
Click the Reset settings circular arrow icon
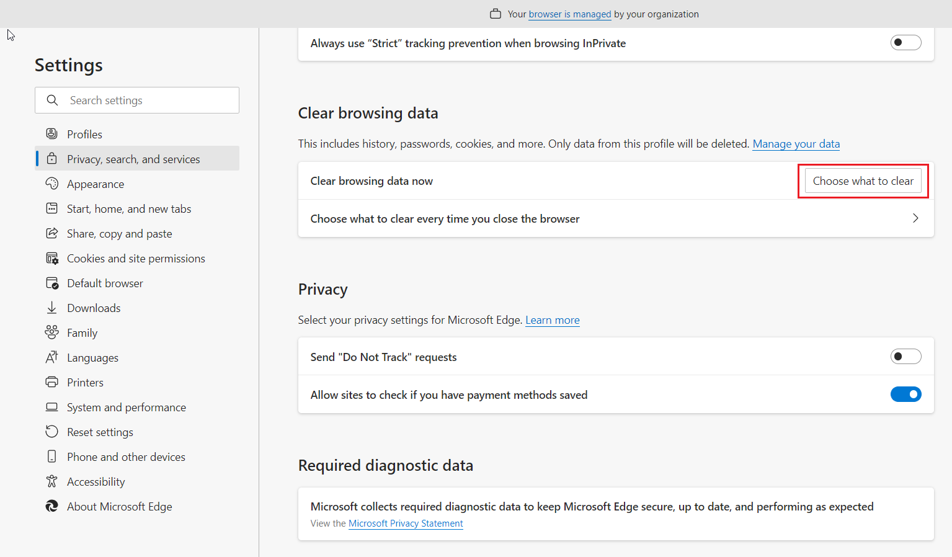point(52,432)
